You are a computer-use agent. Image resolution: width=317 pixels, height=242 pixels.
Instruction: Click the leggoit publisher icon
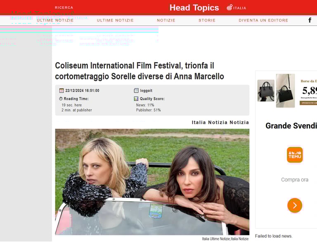[136, 91]
